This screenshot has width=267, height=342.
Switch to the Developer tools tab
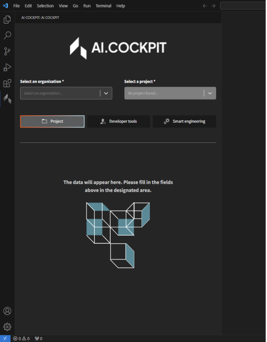[x=119, y=121]
